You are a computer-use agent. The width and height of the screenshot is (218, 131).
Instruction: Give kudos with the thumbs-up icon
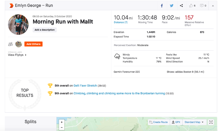point(191,5)
